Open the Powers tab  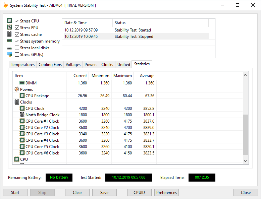point(91,65)
